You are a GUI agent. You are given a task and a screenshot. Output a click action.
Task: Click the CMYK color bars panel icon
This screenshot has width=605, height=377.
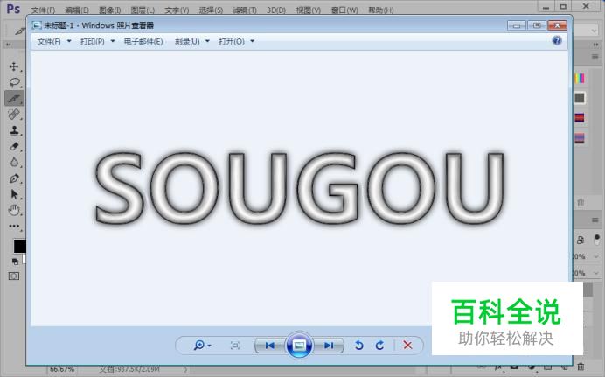[580, 79]
